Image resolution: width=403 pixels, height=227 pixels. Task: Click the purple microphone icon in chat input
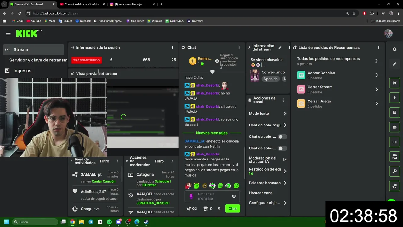pos(191,196)
